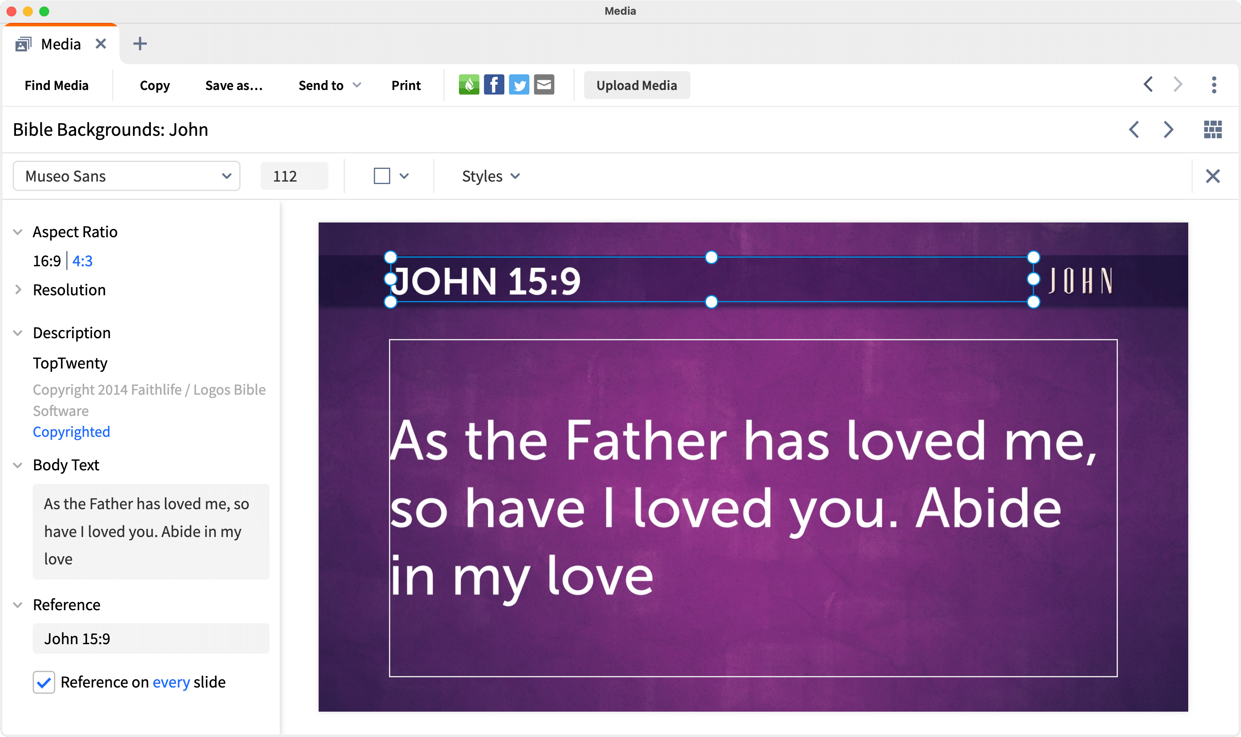Open the grid thumbnail view
This screenshot has width=1241, height=737.
click(x=1213, y=130)
